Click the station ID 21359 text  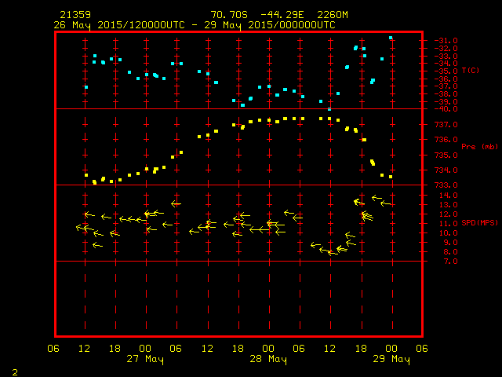75,15
